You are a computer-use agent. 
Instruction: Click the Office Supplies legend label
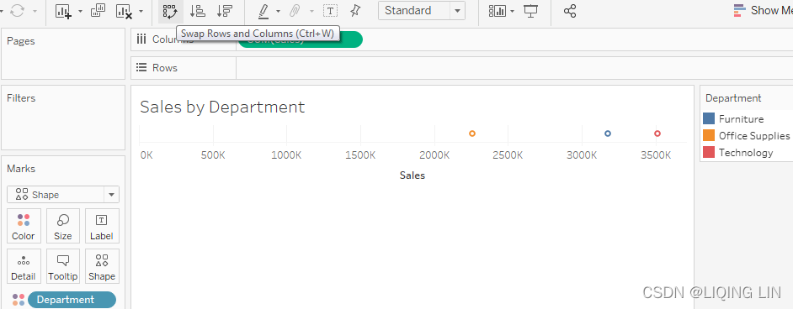[x=754, y=135]
